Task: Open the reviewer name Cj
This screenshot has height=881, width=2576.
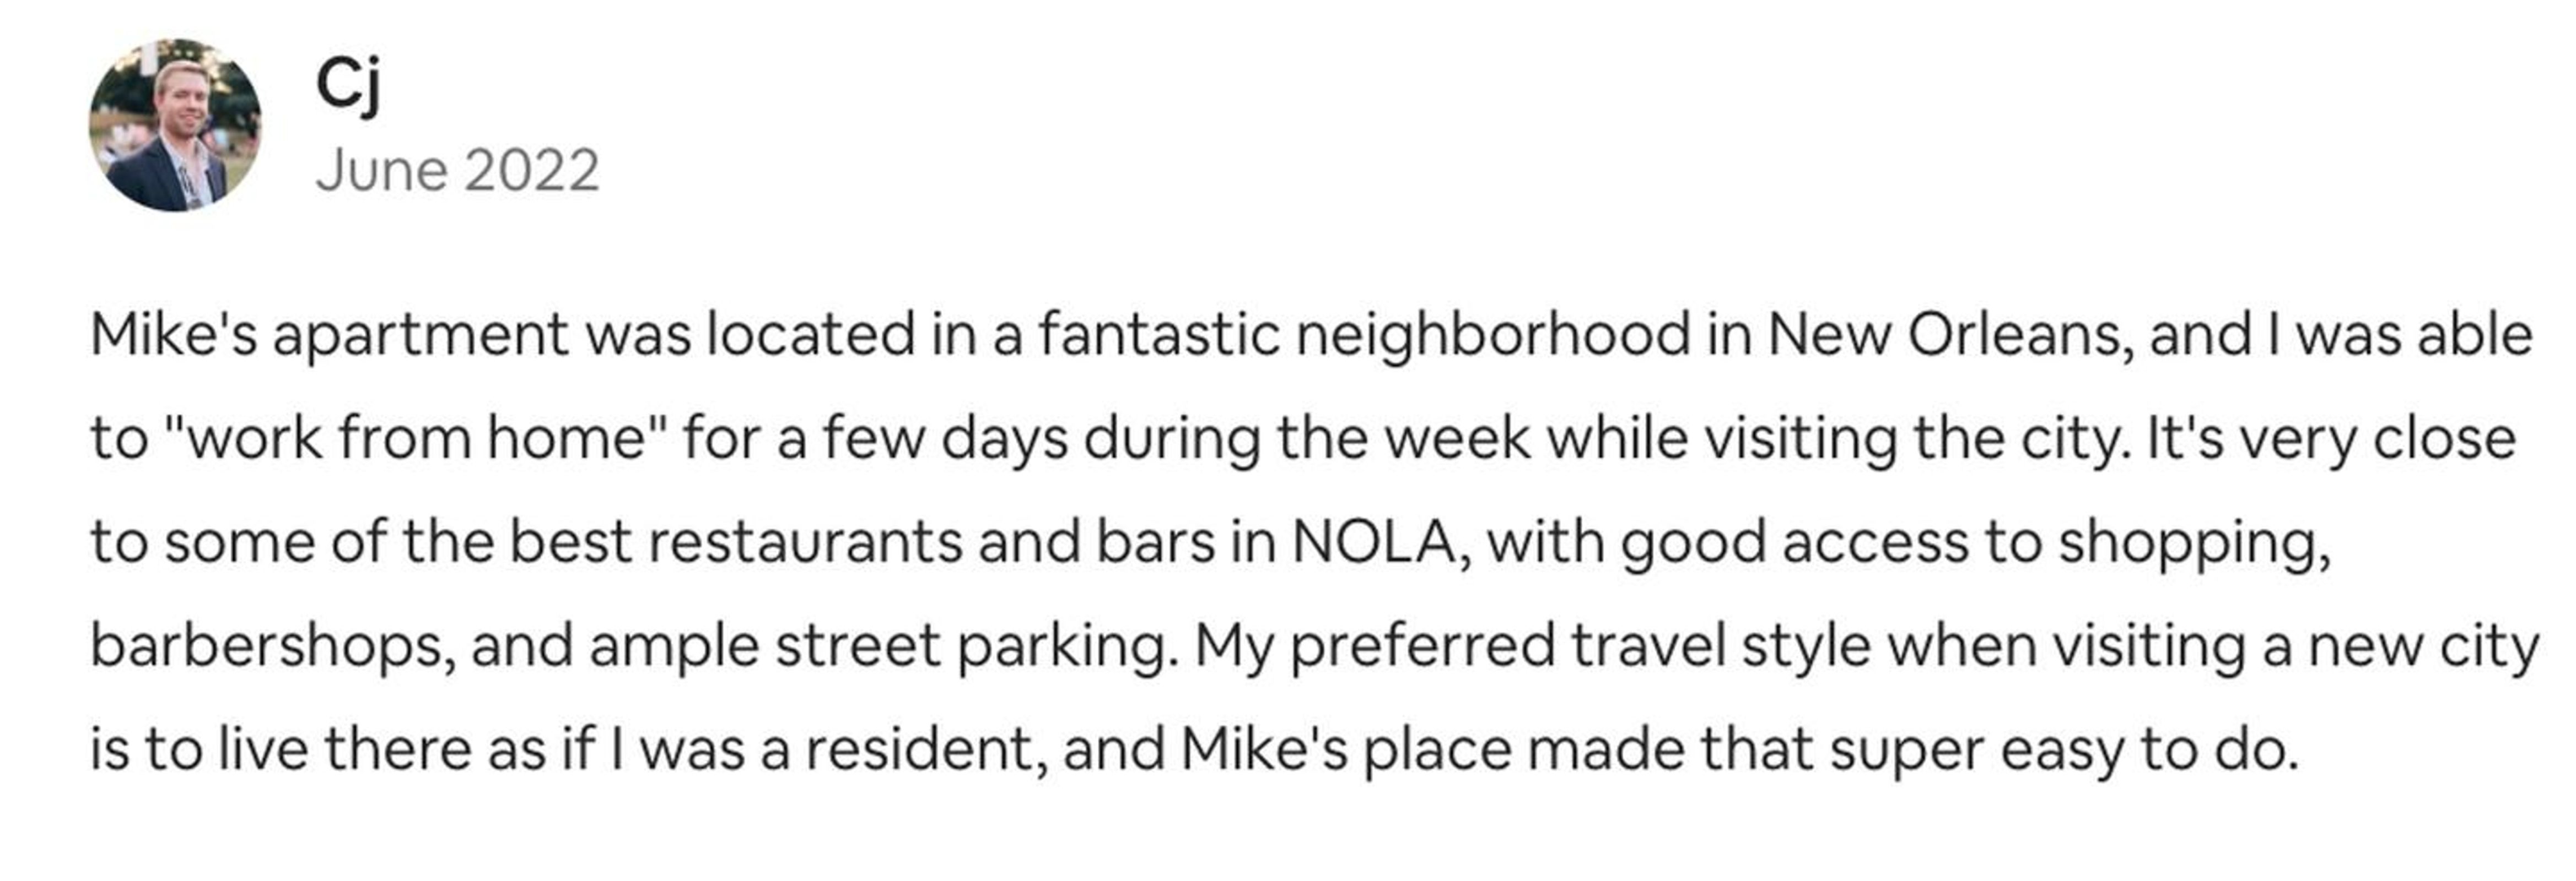Action: [347, 84]
